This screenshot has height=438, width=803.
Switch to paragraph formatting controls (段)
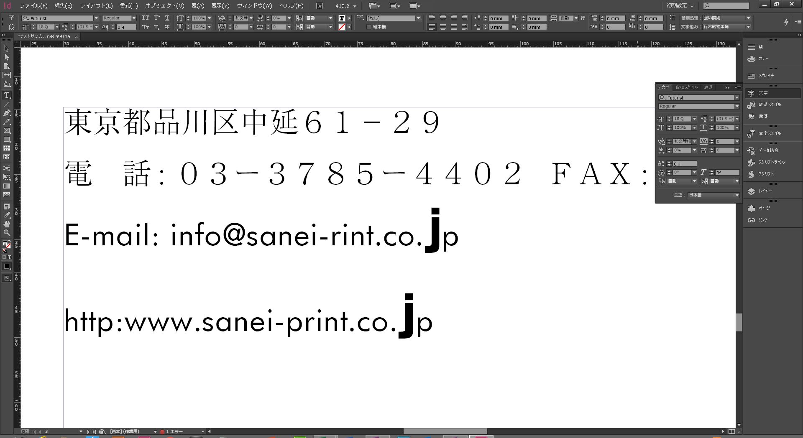(x=11, y=27)
